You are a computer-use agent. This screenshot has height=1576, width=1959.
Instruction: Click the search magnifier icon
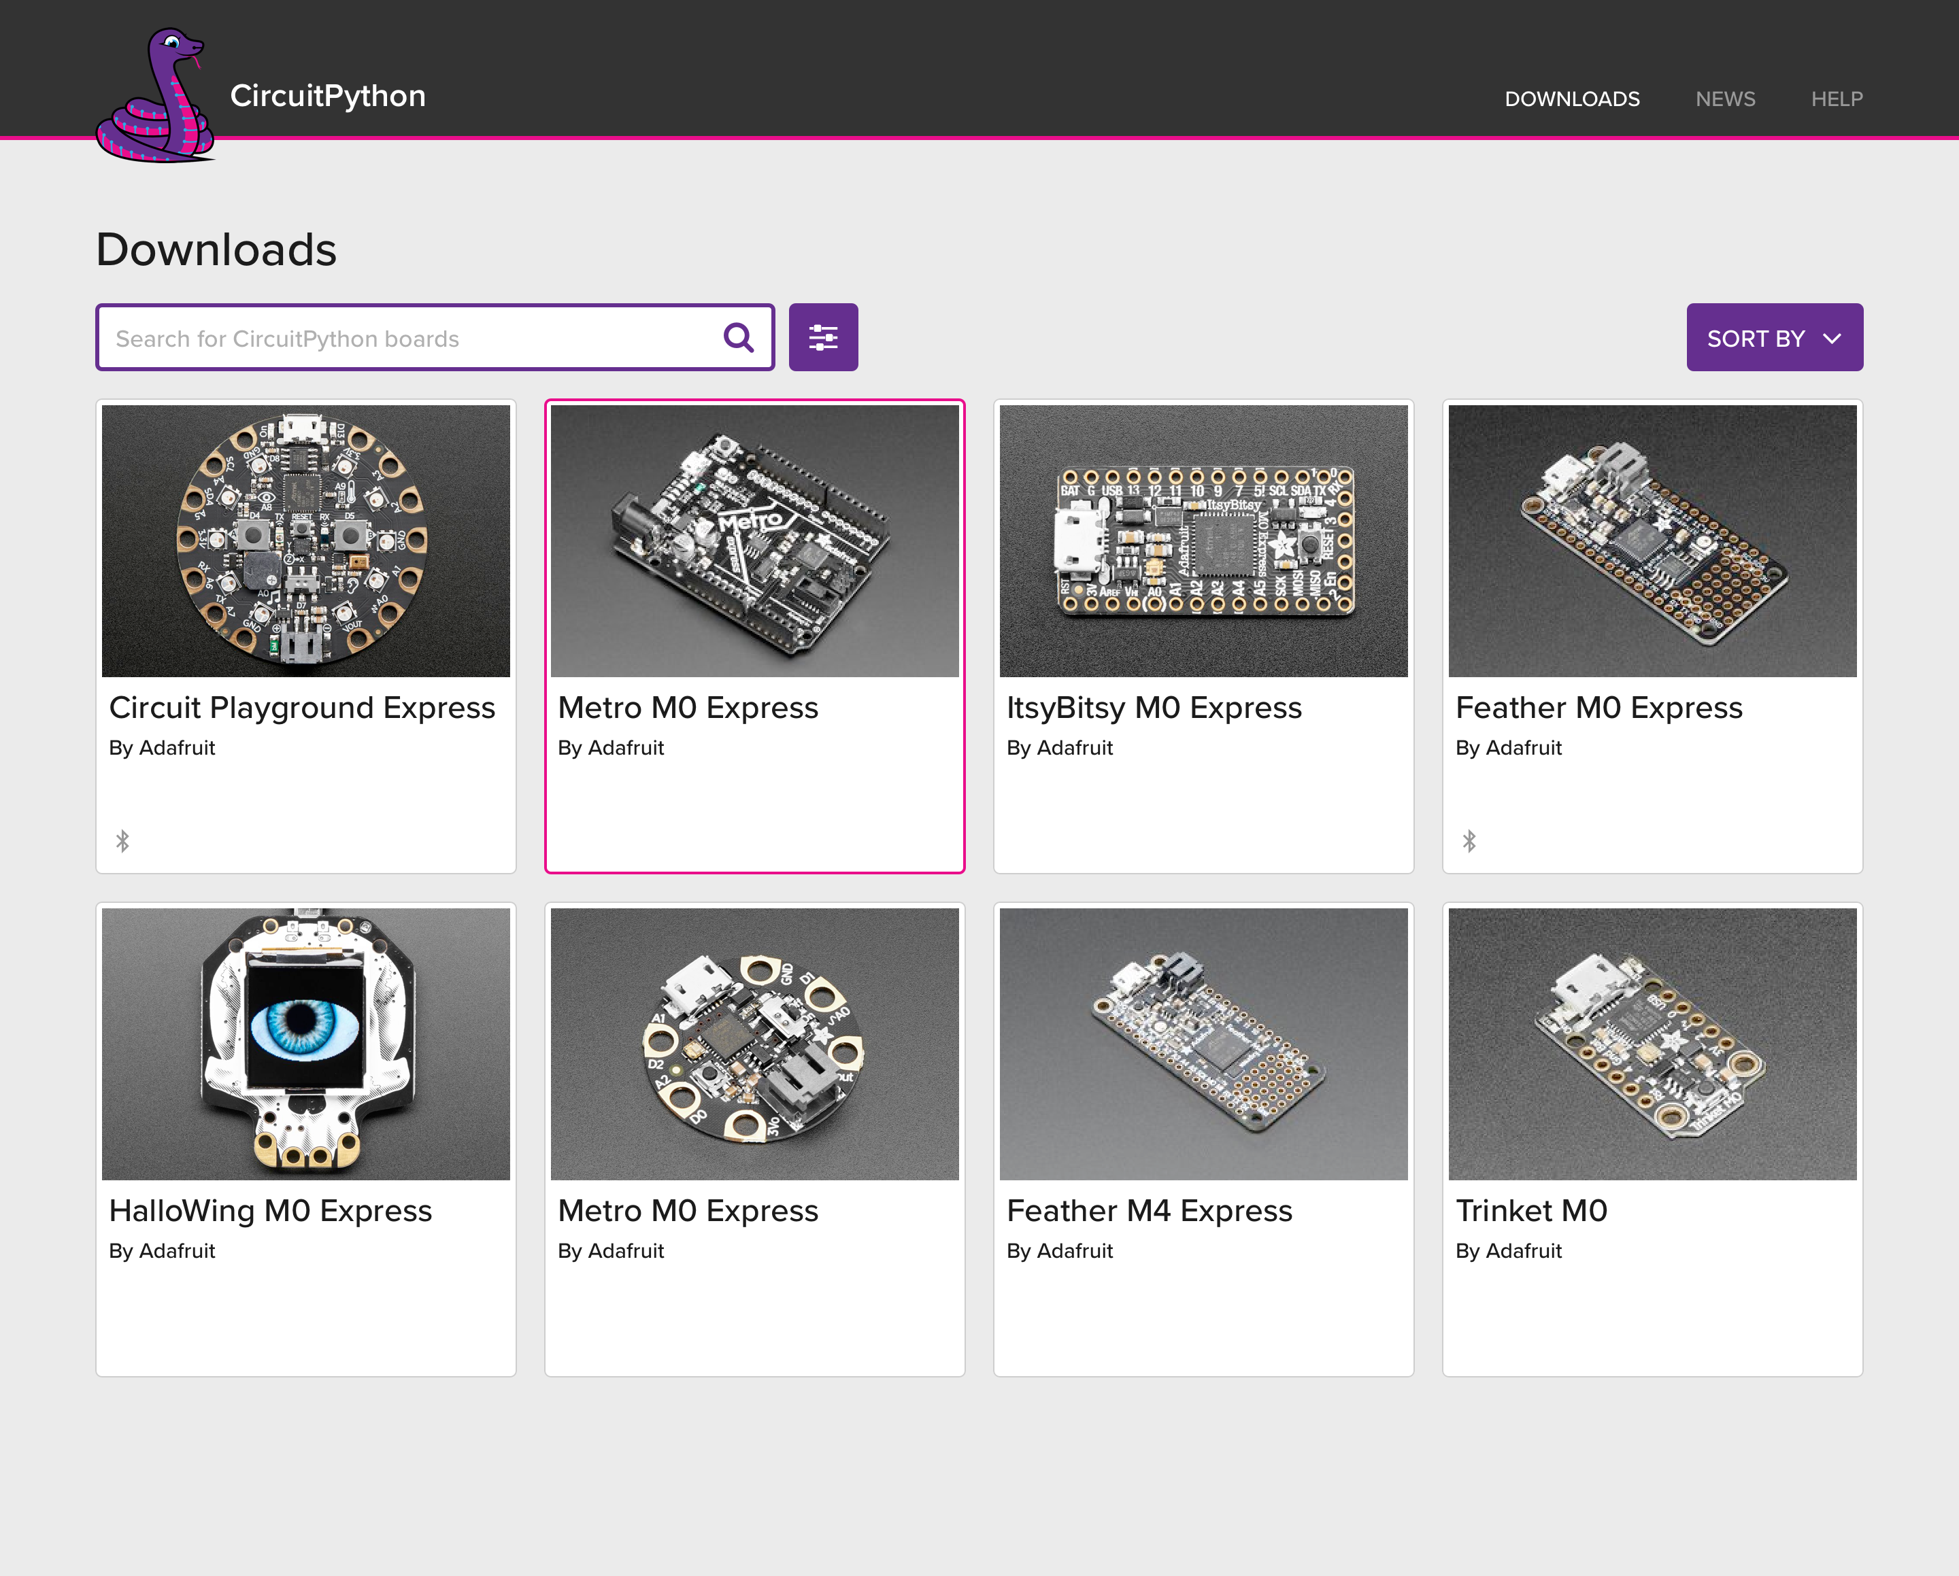(x=739, y=338)
